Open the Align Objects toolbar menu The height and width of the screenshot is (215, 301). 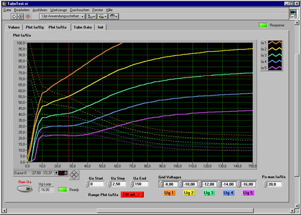tap(91, 17)
